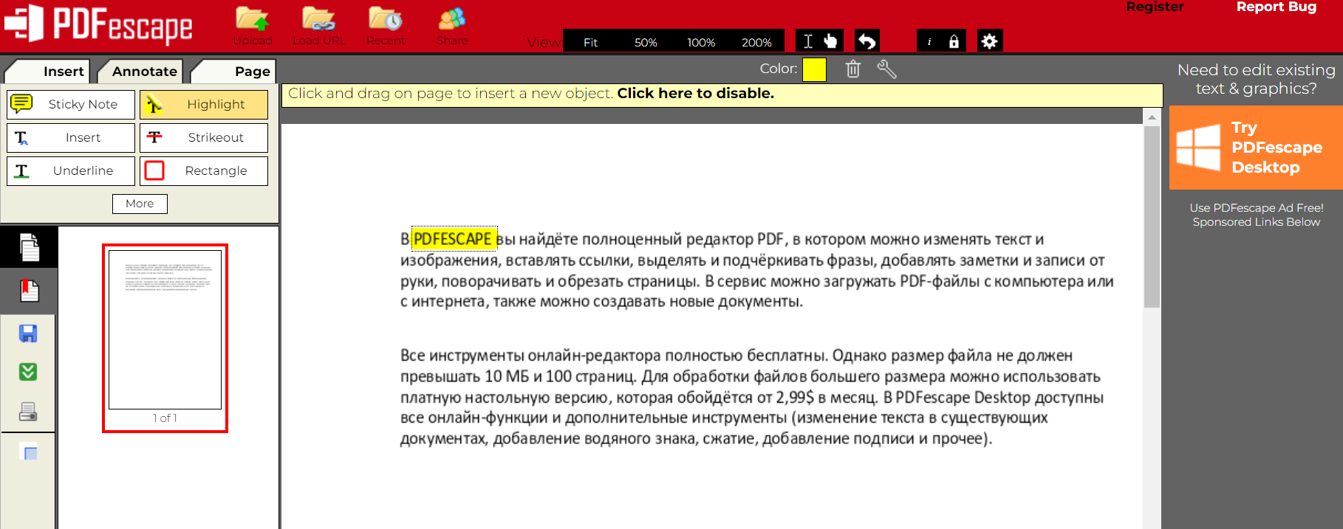Open object properties wrench icon
Image resolution: width=1343 pixels, height=529 pixels.
(x=886, y=69)
